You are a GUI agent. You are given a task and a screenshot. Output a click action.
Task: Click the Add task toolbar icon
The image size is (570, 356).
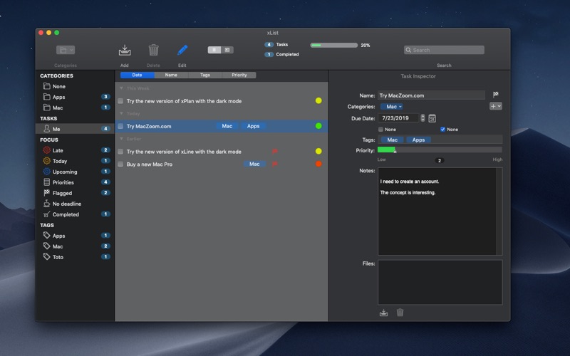tap(125, 50)
